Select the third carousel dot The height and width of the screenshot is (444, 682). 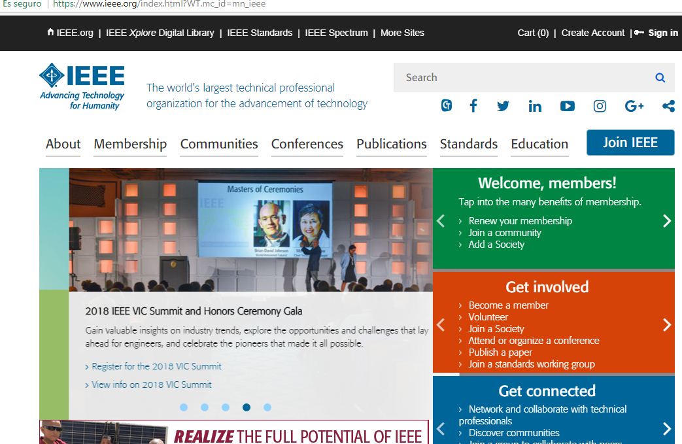click(x=226, y=407)
